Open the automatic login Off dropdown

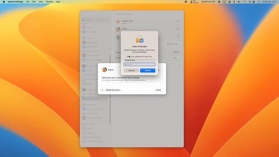click(x=176, y=52)
